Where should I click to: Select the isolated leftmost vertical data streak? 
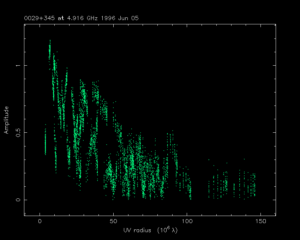tap(45, 141)
